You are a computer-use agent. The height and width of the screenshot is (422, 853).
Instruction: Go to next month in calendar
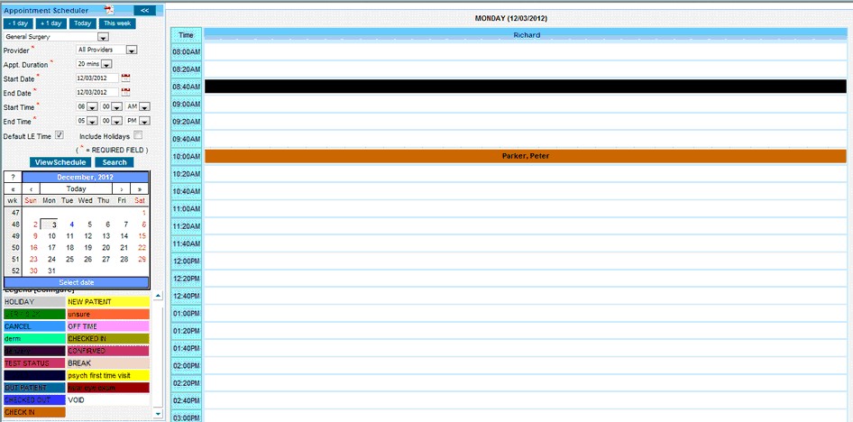[x=122, y=188]
